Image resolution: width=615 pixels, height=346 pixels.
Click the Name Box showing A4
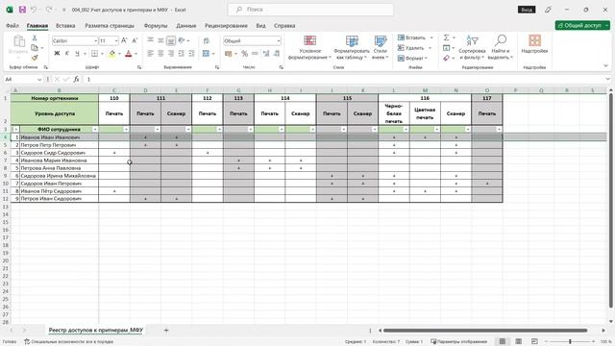pyautogui.click(x=23, y=79)
